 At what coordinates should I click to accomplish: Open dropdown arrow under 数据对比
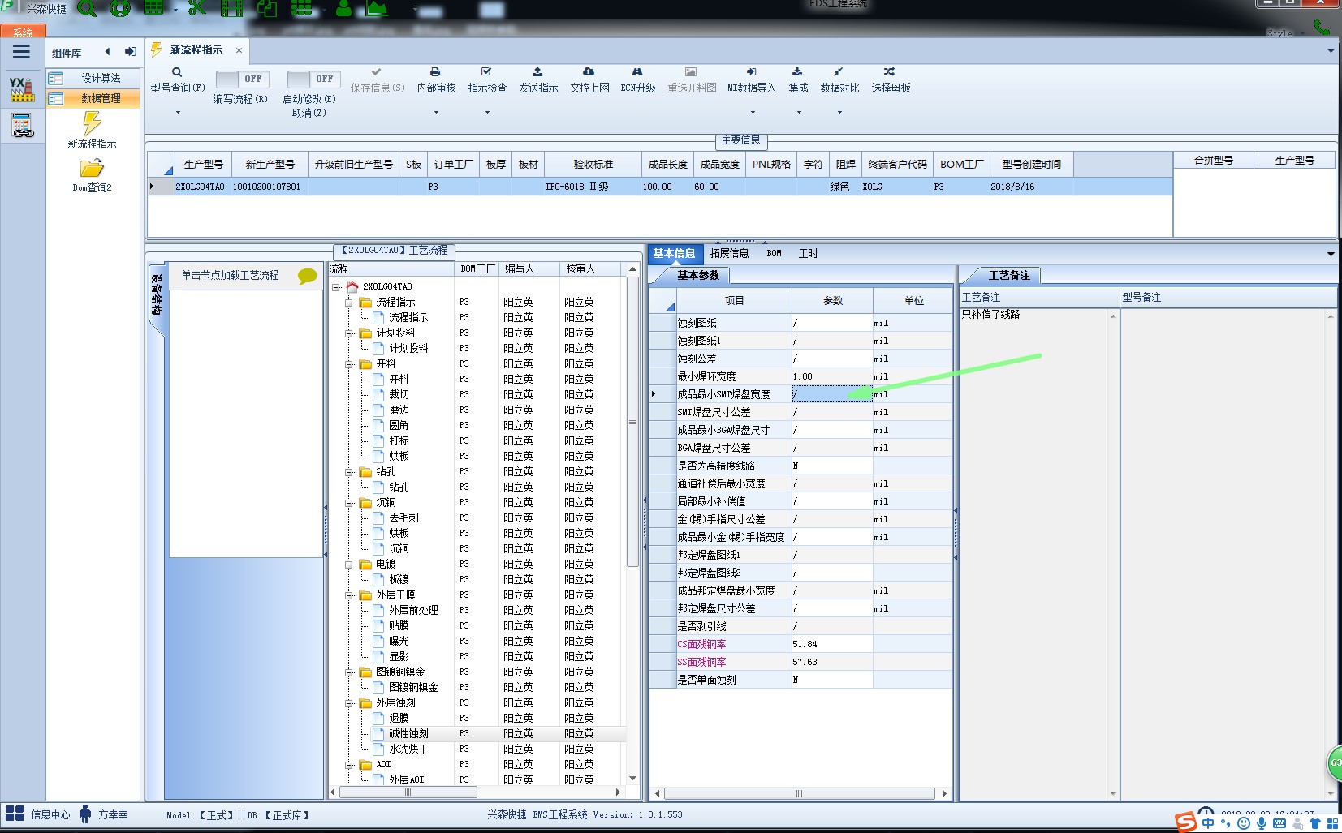(x=839, y=113)
